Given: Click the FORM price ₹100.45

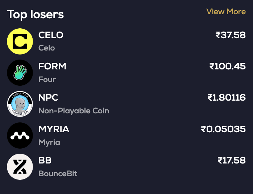Looking at the screenshot, I should tap(228, 66).
